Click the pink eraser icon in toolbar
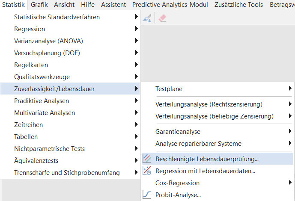 coord(162,18)
